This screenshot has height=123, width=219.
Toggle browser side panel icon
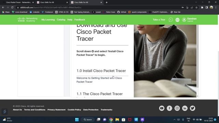207,8
